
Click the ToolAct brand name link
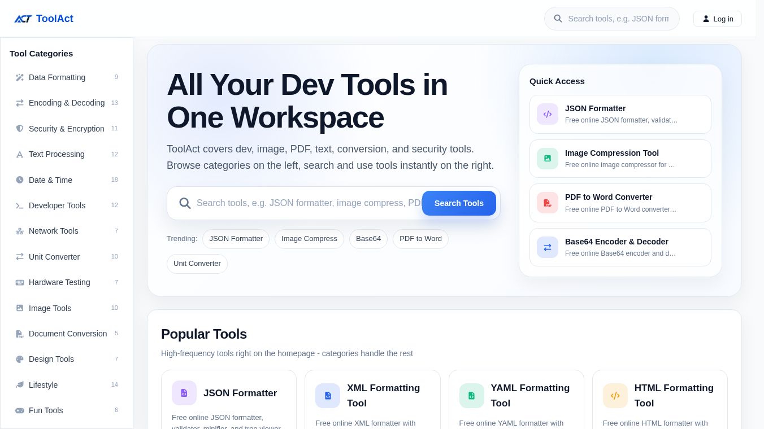(x=55, y=19)
